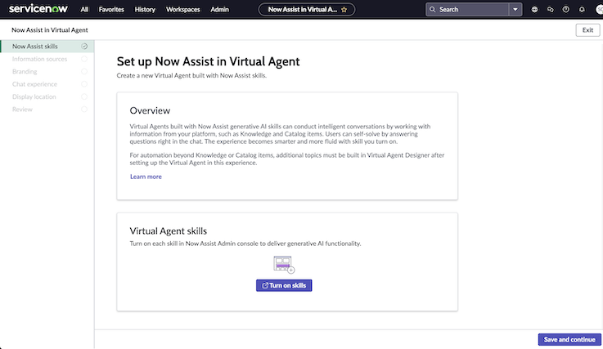Click the Now Assist in Virtual A... title pill
This screenshot has height=349, width=603.
point(307,9)
